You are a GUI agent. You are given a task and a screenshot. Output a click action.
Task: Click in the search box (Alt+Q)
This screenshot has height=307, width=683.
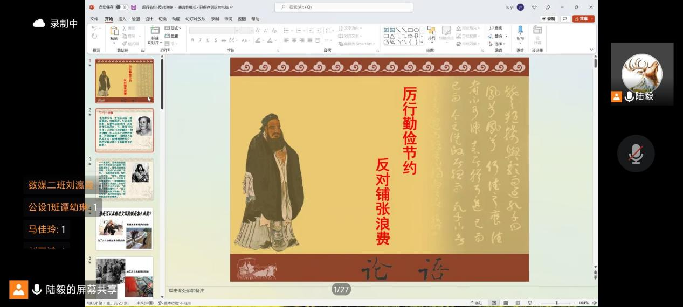(344, 7)
